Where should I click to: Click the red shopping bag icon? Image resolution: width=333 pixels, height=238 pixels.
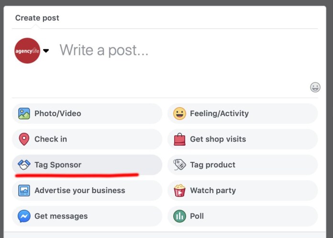click(x=179, y=139)
